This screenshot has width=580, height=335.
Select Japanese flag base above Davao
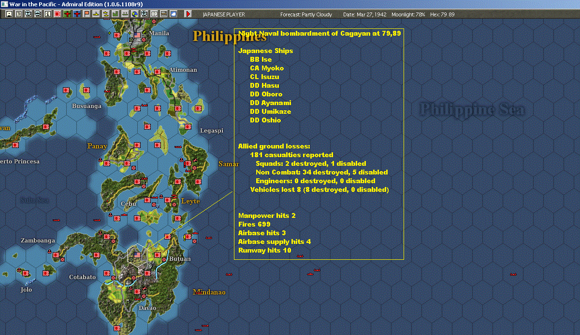tap(137, 291)
